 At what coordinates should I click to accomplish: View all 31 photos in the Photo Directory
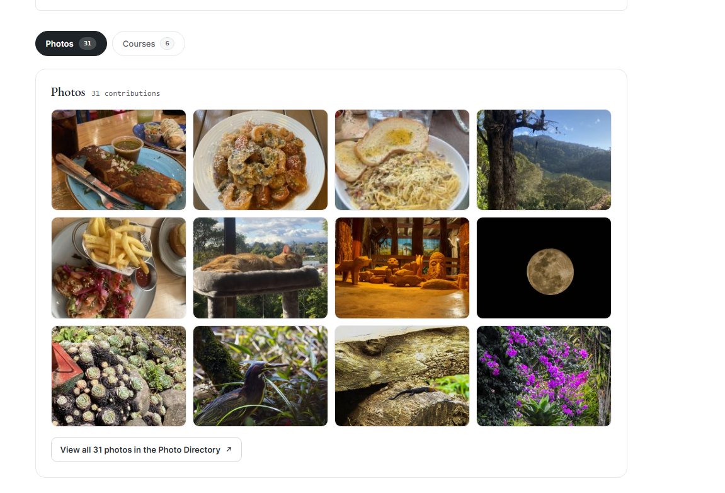[x=146, y=449]
